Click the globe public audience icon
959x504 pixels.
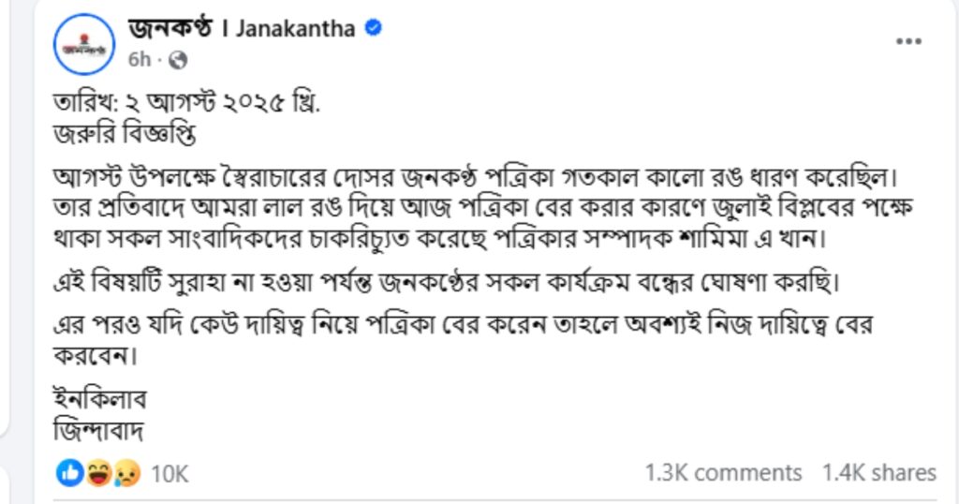click(x=179, y=59)
